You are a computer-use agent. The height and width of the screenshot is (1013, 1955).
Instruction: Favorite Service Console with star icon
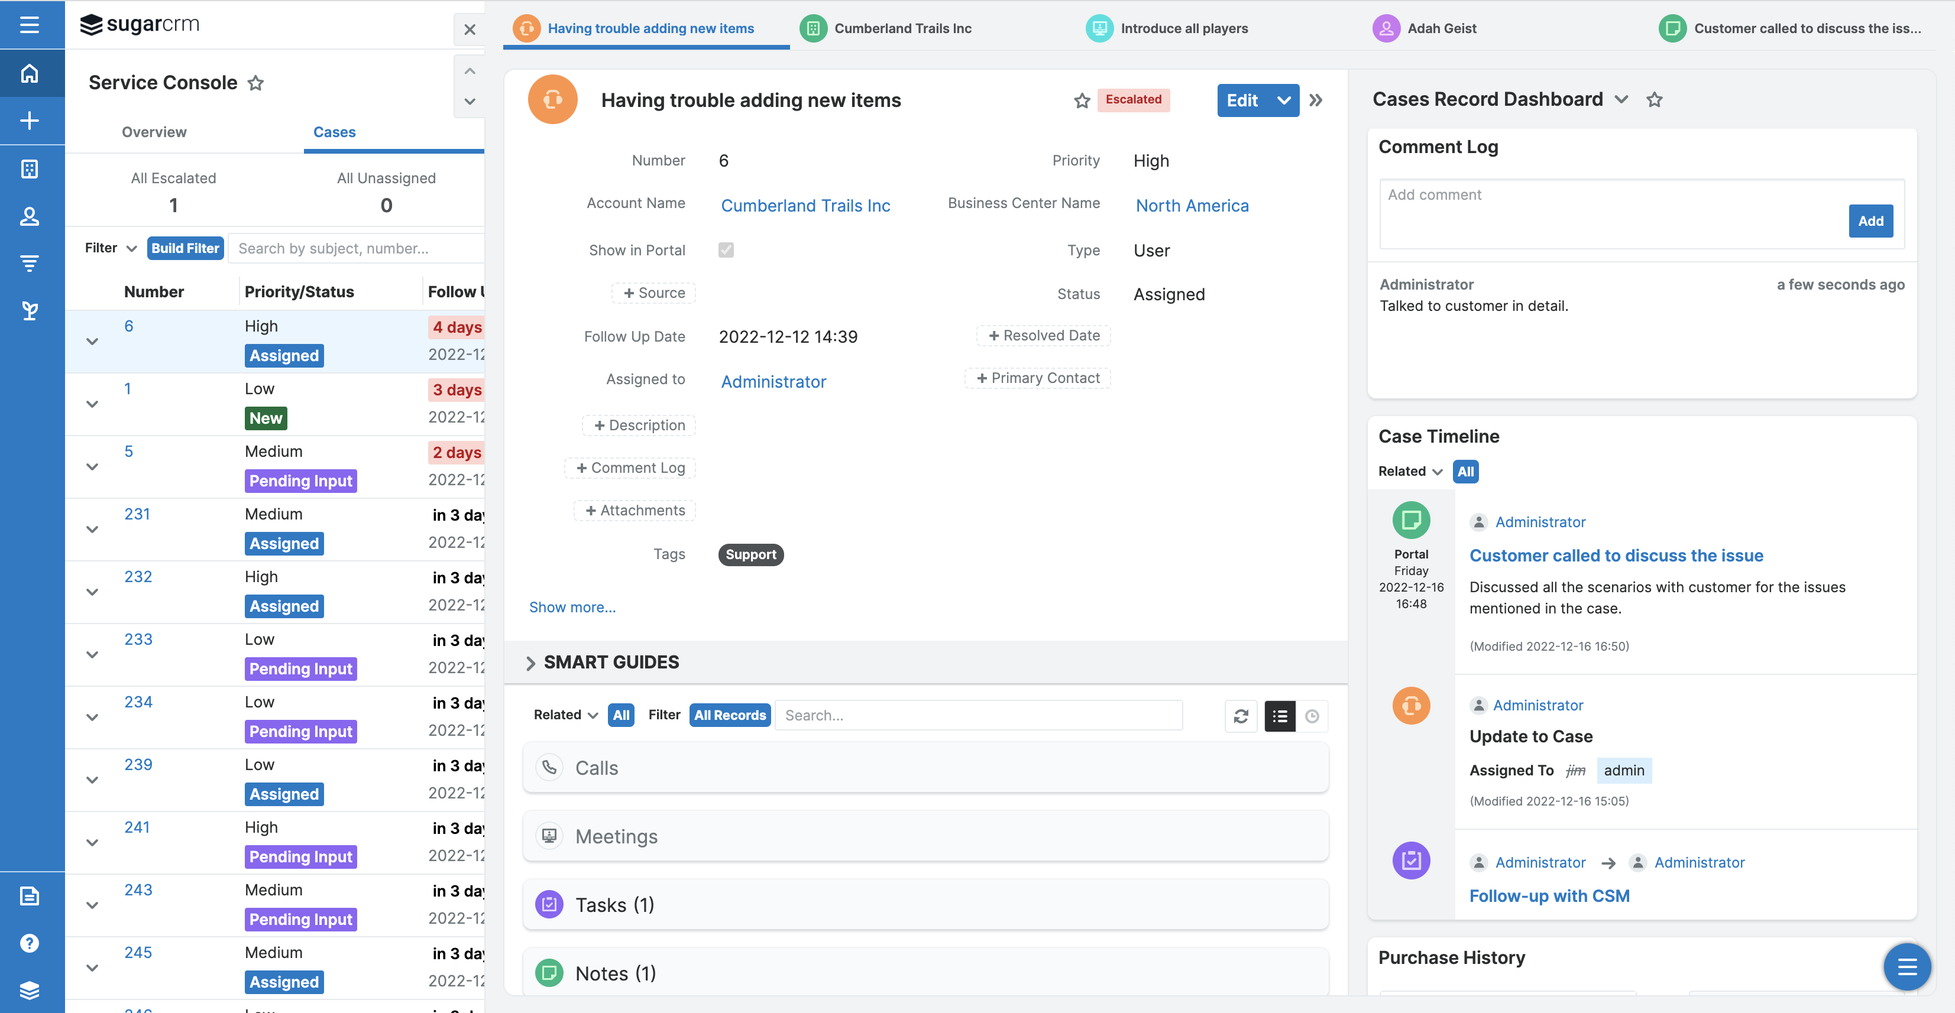[256, 83]
